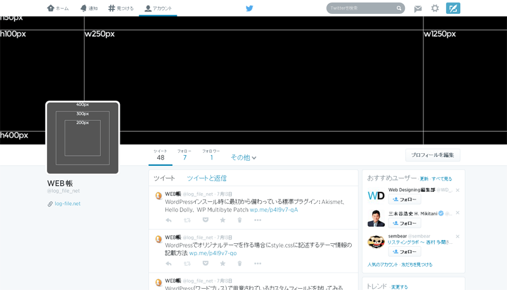Screen dimensions: 507x290
Task: Show the tweet count 48 tab
Action: tap(160, 155)
